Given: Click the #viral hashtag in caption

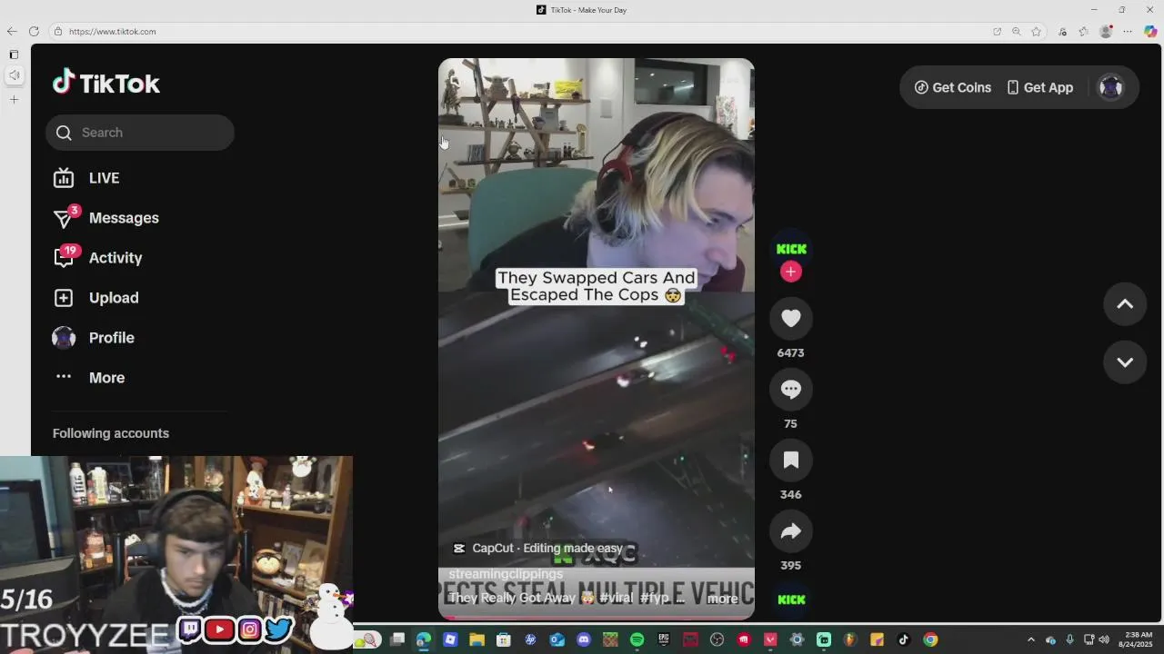Looking at the screenshot, I should [x=616, y=598].
